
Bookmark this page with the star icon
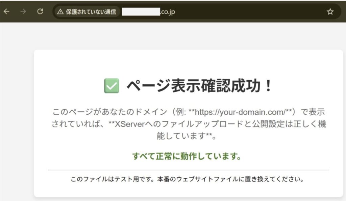click(x=330, y=12)
